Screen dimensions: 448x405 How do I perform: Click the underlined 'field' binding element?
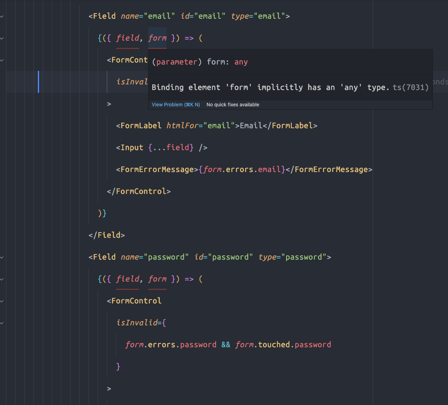coord(128,38)
